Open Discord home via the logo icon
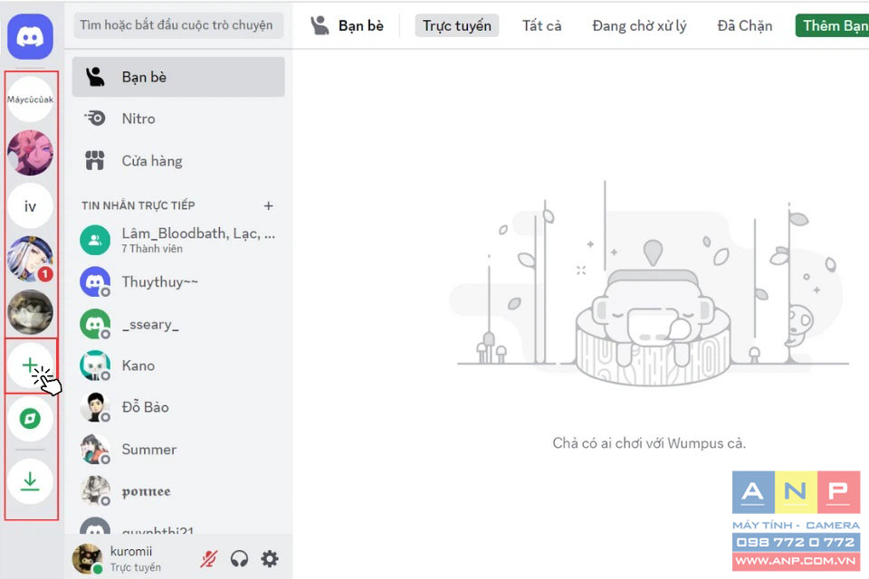Image resolution: width=869 pixels, height=579 pixels. pos(30,36)
